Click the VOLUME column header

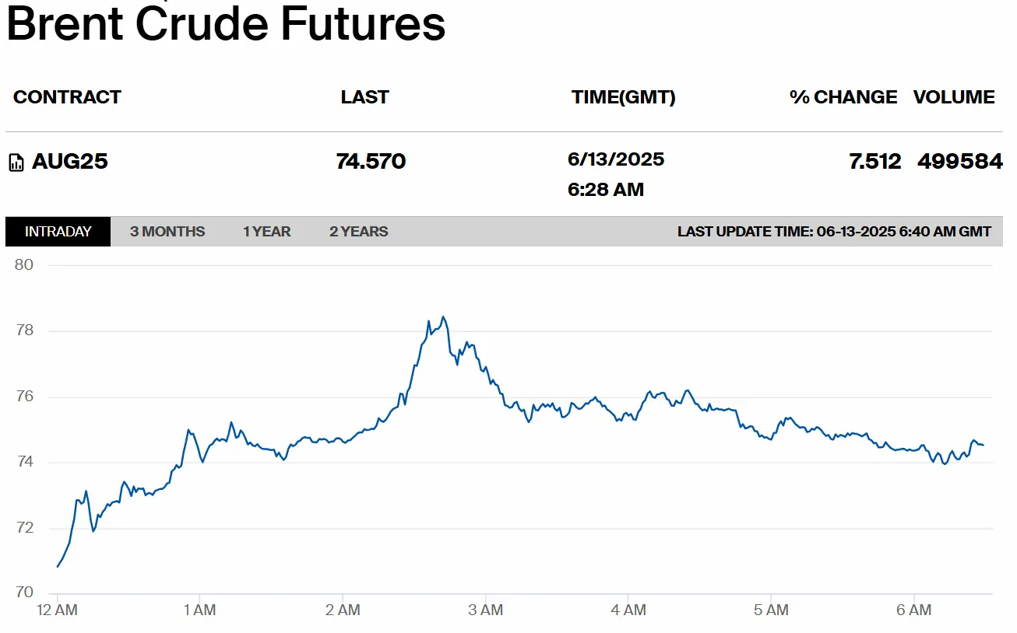click(954, 97)
